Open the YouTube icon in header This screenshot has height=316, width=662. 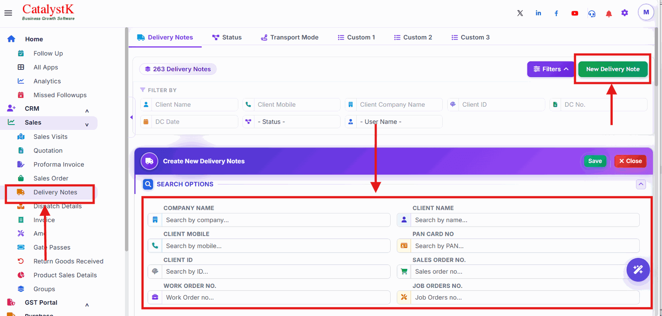(x=575, y=13)
